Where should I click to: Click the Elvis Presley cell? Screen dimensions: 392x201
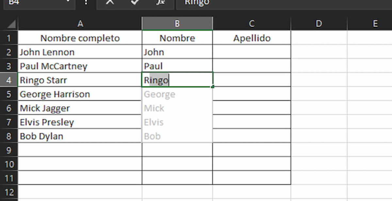click(x=79, y=122)
